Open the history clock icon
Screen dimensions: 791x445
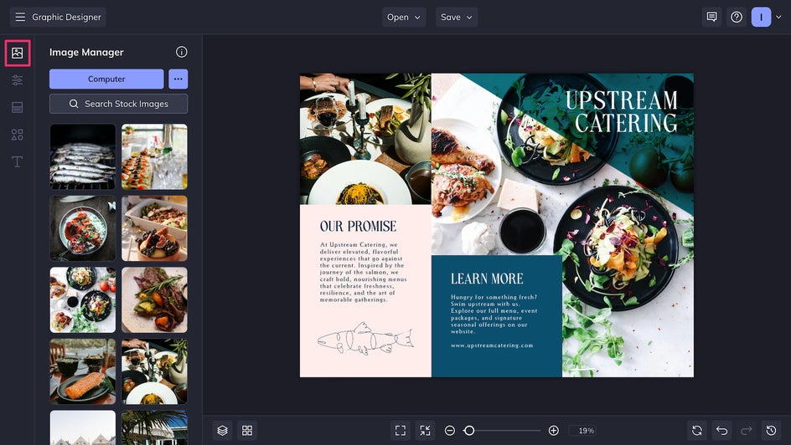tap(772, 431)
